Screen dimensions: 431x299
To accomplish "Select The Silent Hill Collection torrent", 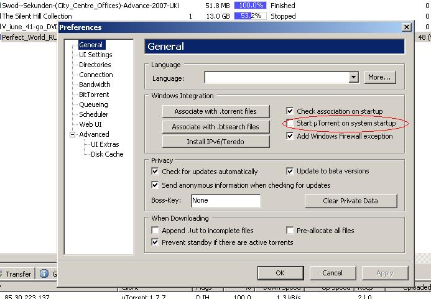I will click(37, 16).
